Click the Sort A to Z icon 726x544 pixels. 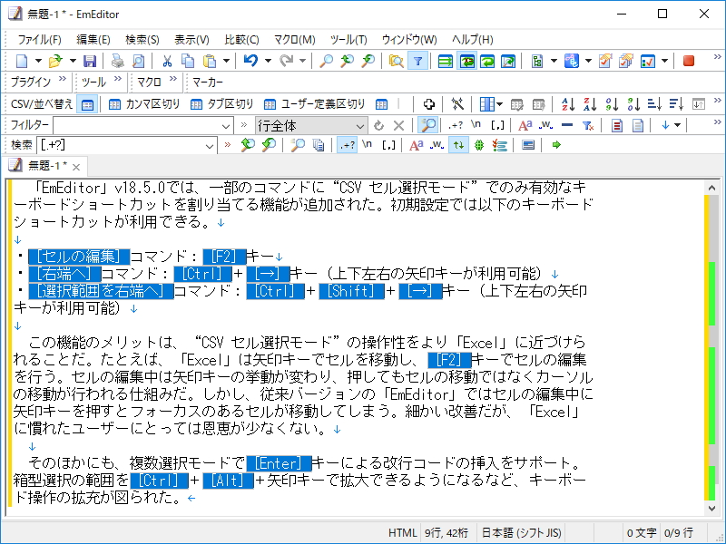[x=568, y=104]
